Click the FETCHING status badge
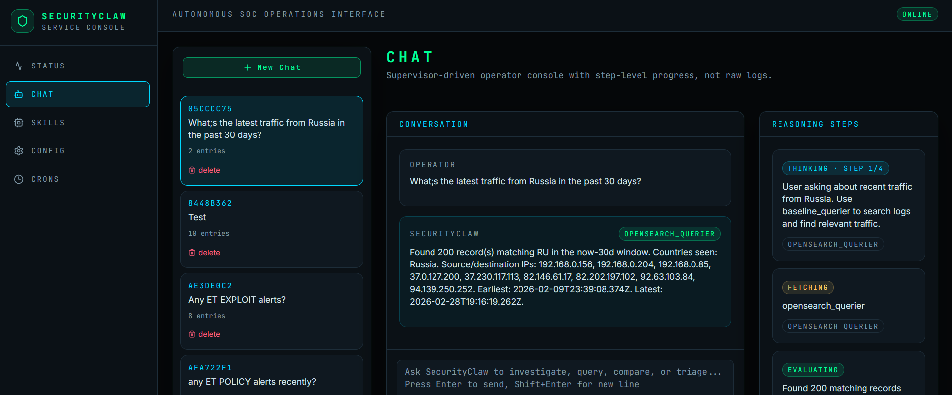Screen dimensions: 952x395 tap(807, 287)
